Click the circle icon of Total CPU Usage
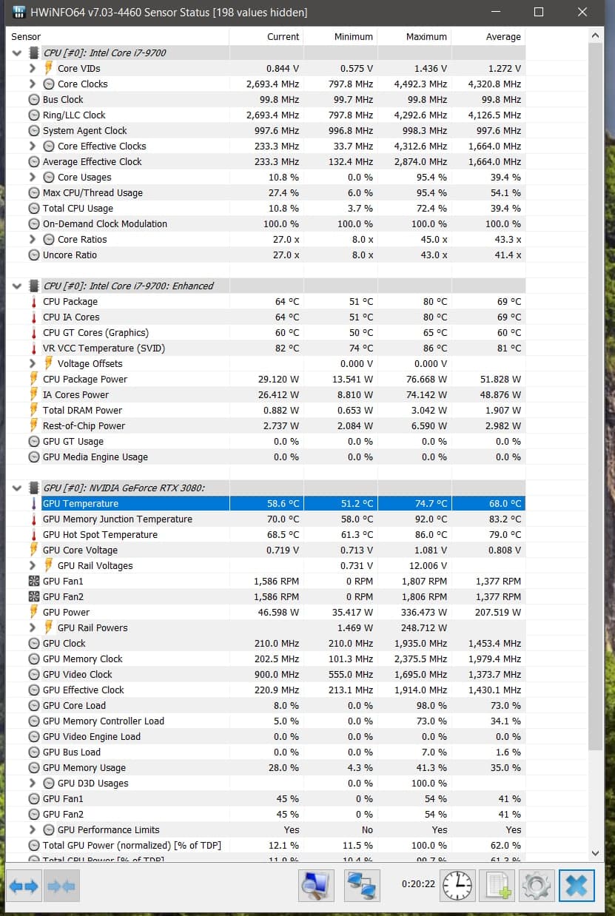 (34, 208)
